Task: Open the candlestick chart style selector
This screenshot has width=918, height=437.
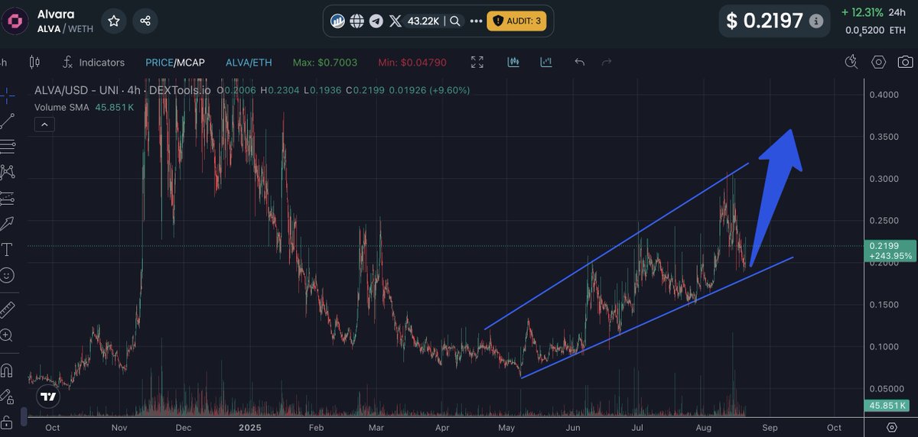Action: pos(33,63)
